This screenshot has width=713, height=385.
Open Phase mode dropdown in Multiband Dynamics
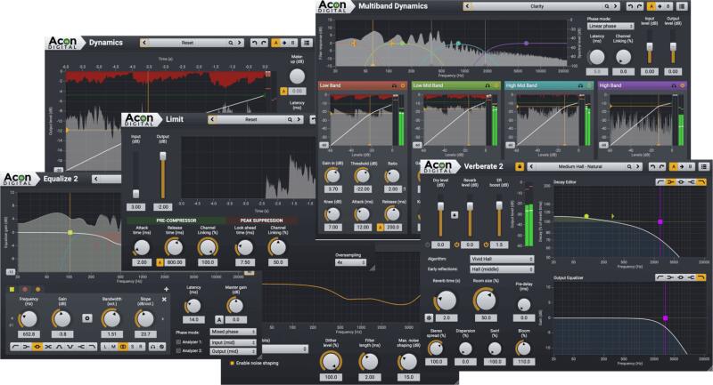click(x=611, y=27)
